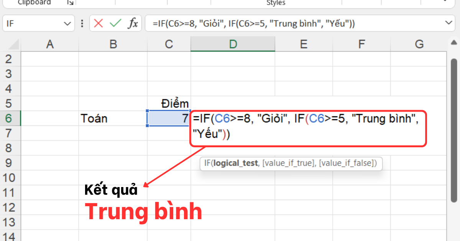
Task: Click the three-dot Name Box resize handle
Action: pyautogui.click(x=82, y=24)
